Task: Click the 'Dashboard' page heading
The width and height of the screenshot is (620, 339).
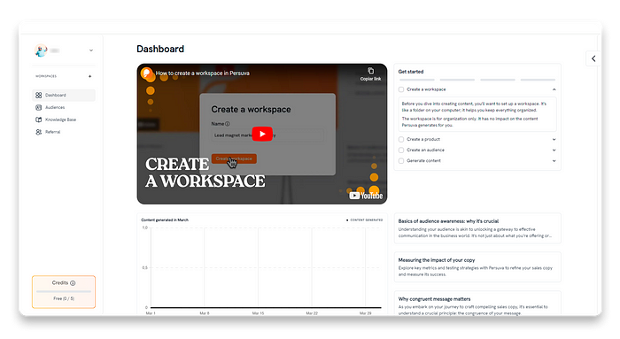Action: point(160,49)
